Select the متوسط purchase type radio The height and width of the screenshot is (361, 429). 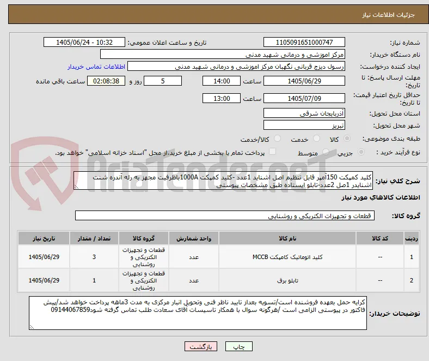coord(326,152)
